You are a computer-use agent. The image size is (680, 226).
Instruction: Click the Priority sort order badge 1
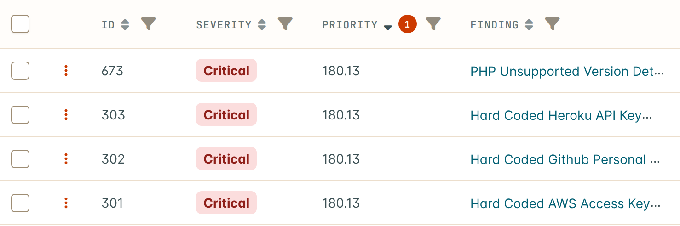(x=407, y=24)
